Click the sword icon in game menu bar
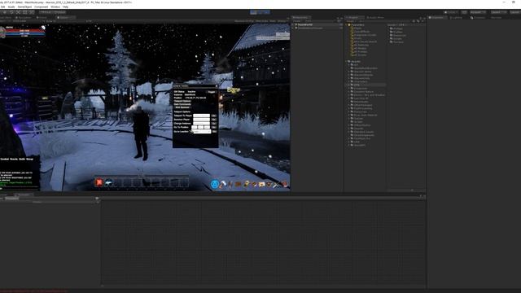This screenshot has height=293, width=521. click(x=277, y=185)
